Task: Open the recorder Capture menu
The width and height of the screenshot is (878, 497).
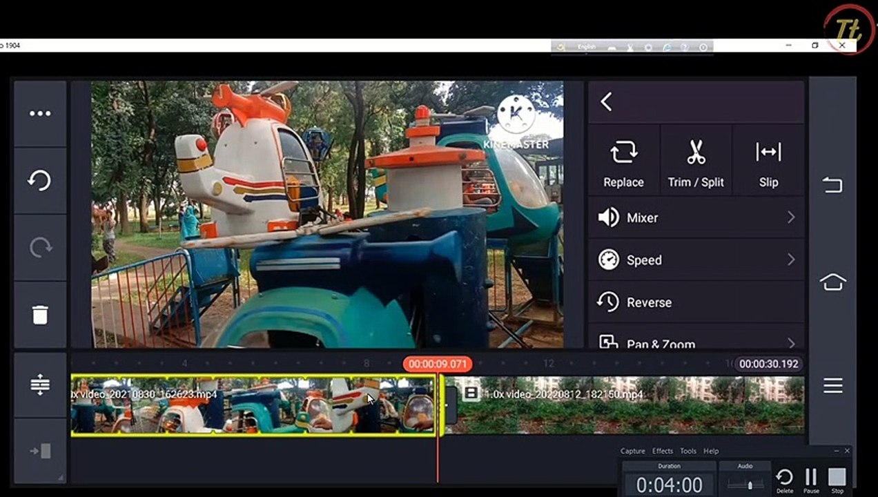Action: click(632, 451)
